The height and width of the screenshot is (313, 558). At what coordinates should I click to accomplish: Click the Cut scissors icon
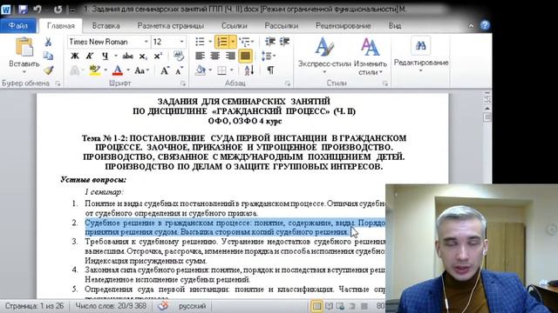click(48, 42)
